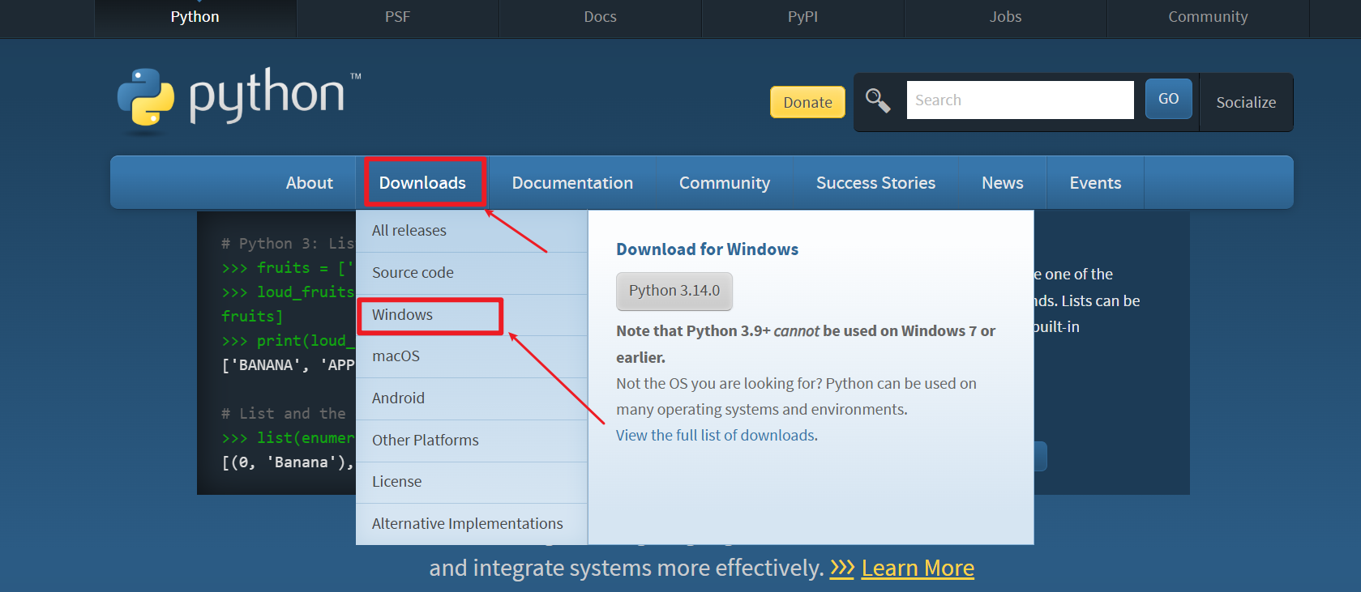Click code output "[(0, 'Banana'),"

pyautogui.click(x=288, y=462)
